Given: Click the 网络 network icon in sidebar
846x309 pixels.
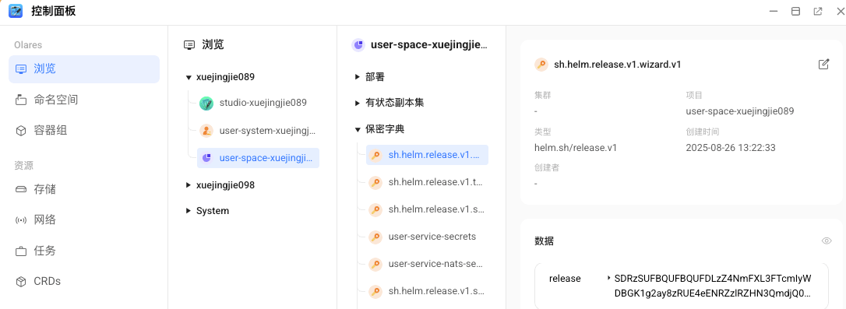Looking at the screenshot, I should 21,220.
